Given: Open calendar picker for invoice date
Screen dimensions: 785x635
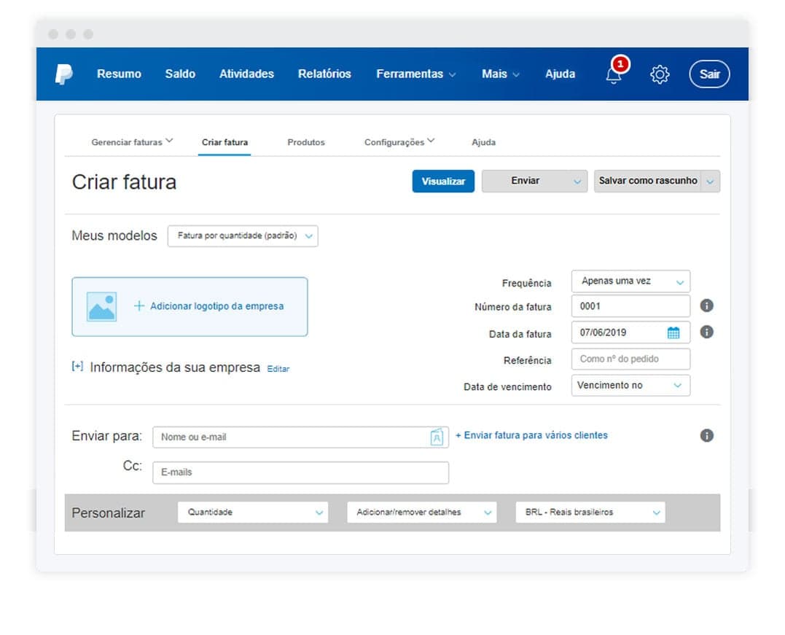Looking at the screenshot, I should pyautogui.click(x=673, y=333).
